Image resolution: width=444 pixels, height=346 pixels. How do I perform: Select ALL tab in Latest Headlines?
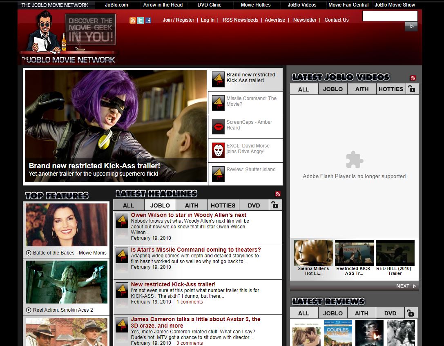pyautogui.click(x=129, y=205)
